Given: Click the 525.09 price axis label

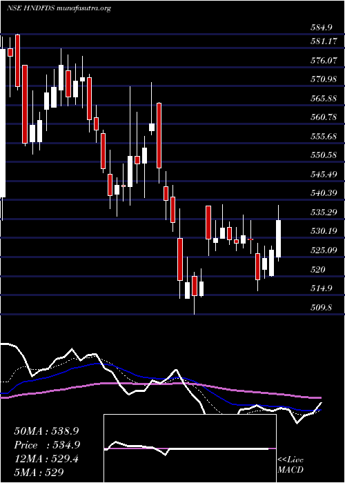Looking at the screenshot, I should tap(323, 250).
